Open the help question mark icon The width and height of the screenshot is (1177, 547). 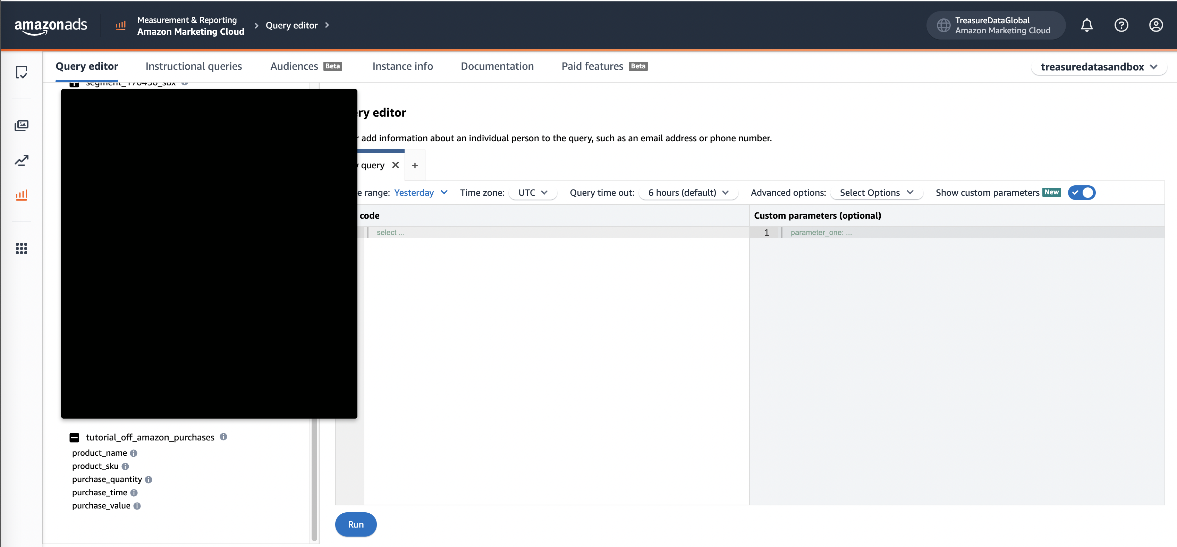pyautogui.click(x=1121, y=25)
